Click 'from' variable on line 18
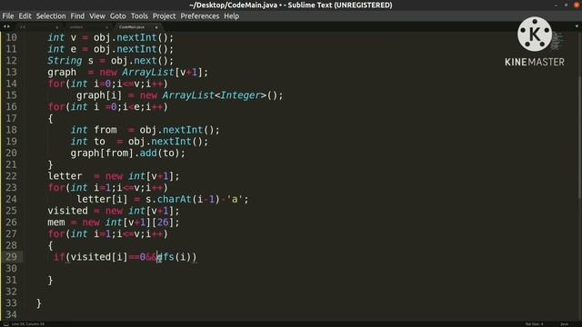Image resolution: width=582 pixels, height=327 pixels. coord(105,130)
